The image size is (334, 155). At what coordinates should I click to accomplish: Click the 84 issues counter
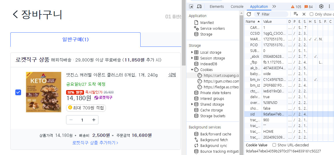(309, 7)
